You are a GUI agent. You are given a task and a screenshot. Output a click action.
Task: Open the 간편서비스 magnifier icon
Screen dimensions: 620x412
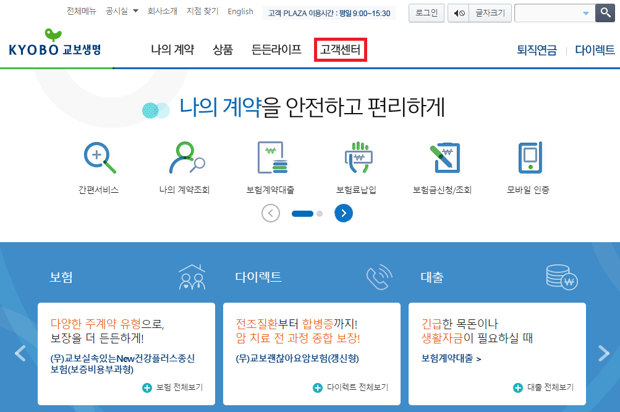pos(100,158)
